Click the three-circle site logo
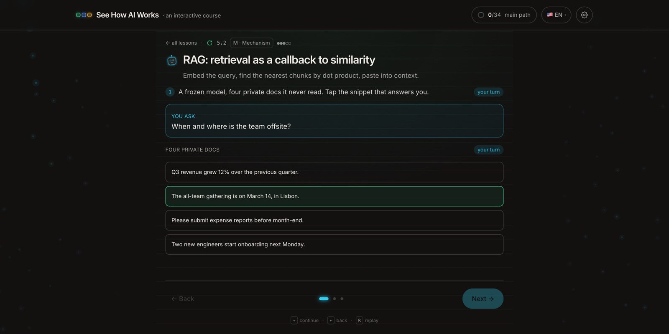This screenshot has width=669, height=334. click(84, 15)
